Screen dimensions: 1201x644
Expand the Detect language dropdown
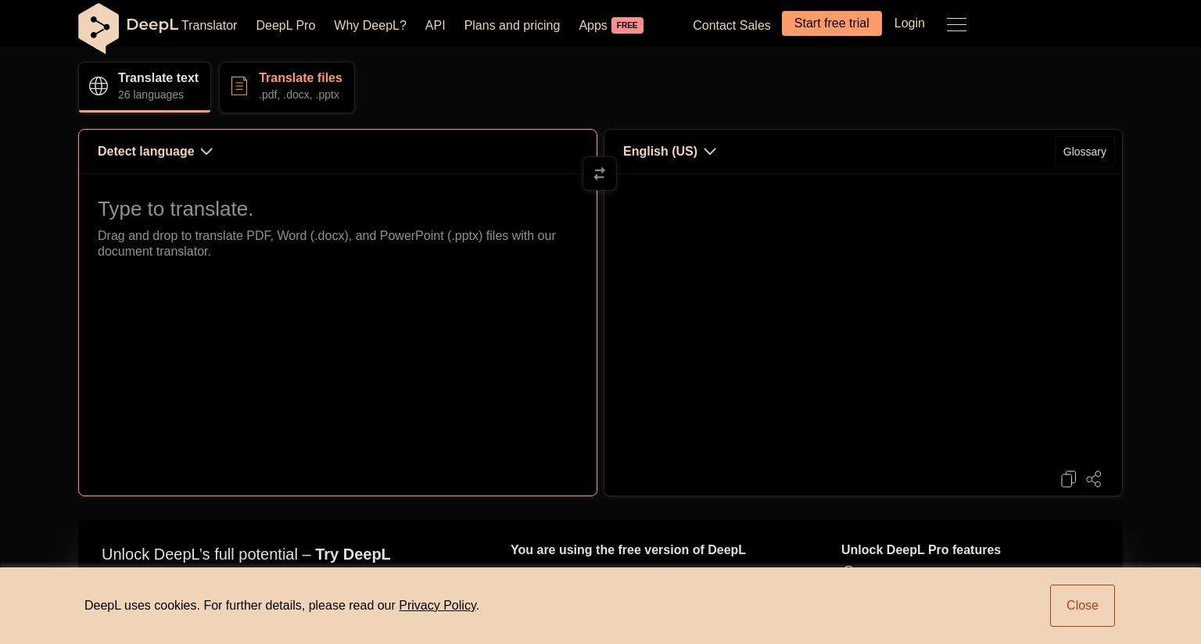[x=155, y=152]
